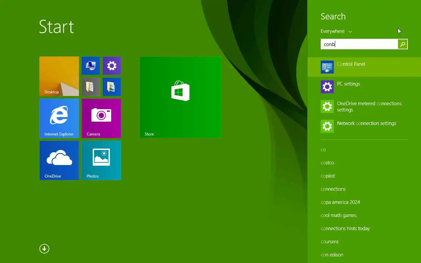The width and height of the screenshot is (421, 263).
Task: Open the Documents folder tile
Action: click(x=91, y=87)
